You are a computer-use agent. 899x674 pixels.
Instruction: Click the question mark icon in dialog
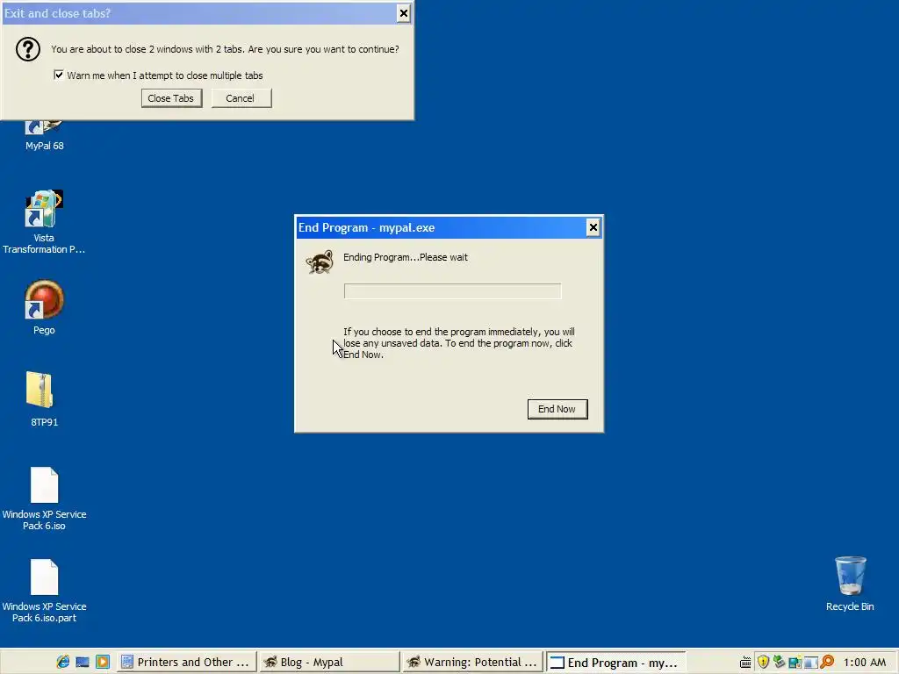[x=27, y=49]
